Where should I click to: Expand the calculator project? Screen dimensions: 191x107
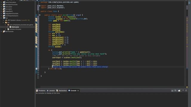[x=1, y=7]
